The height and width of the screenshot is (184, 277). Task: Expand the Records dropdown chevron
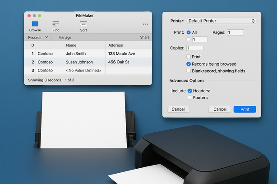tap(46, 37)
